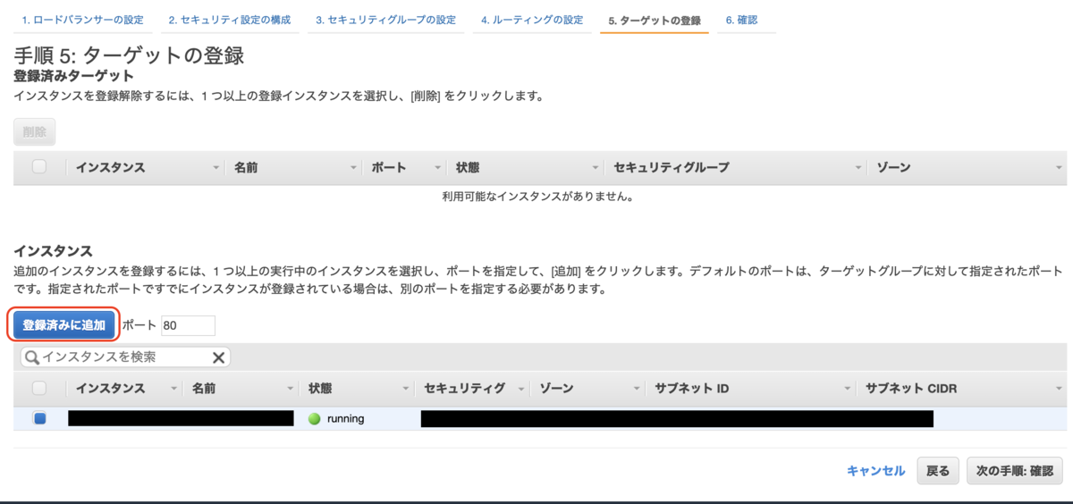Screen dimensions: 1073x504
Task: Select step 5 ターゲットの登録 tab
Action: pos(654,20)
